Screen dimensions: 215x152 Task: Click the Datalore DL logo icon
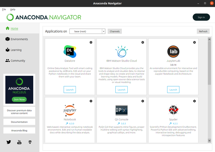(70, 51)
